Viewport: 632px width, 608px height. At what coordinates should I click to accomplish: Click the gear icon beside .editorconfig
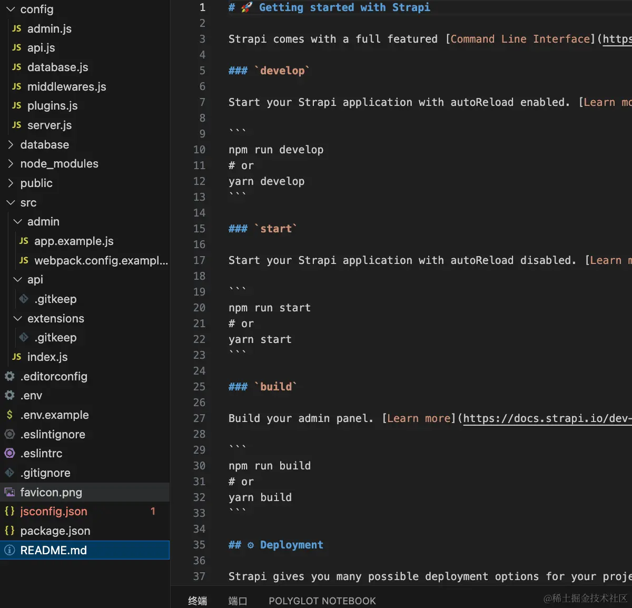click(9, 376)
